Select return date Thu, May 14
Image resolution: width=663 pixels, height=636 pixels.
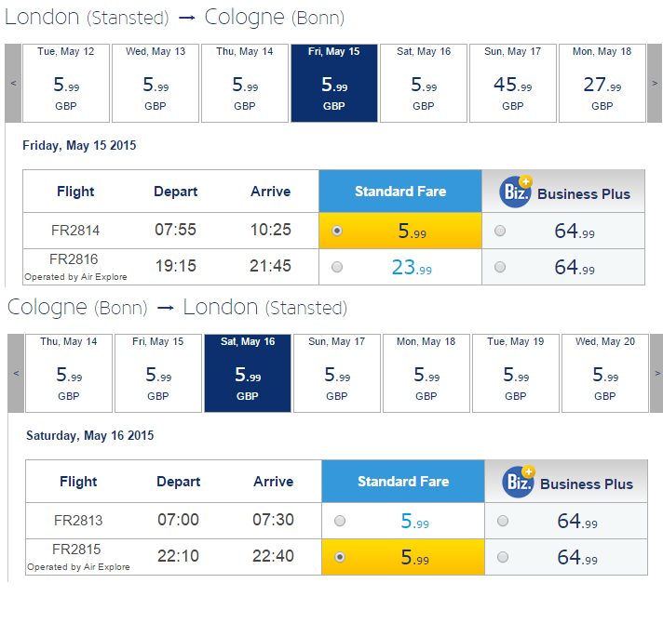69,373
